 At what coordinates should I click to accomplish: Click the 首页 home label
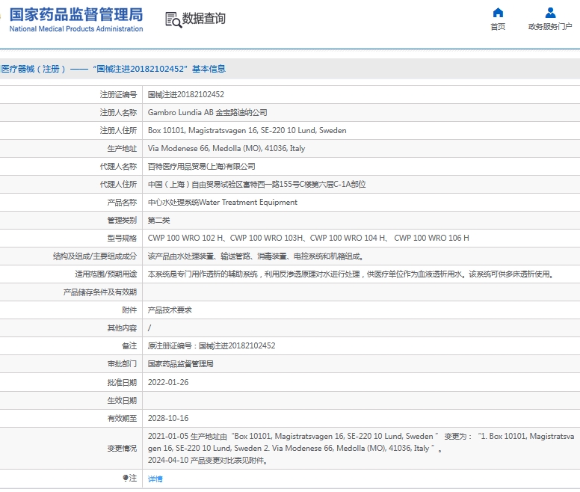click(x=498, y=27)
